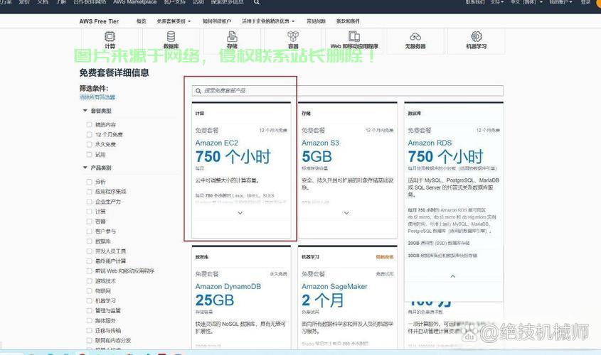The width and height of the screenshot is (601, 355).
Task: Open the 中文 (简体) language dropdown
Action: pos(526,2)
